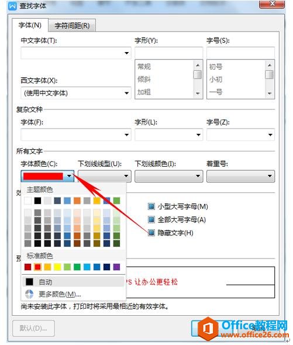
Task: Switch to the 字体(N) tab
Action: pyautogui.click(x=30, y=25)
